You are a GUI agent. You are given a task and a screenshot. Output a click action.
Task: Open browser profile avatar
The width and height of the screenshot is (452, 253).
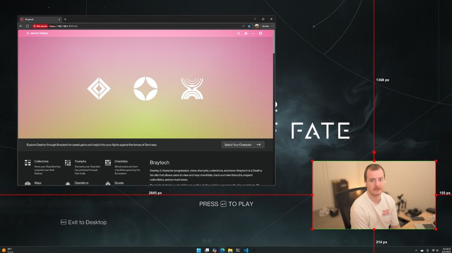(x=257, y=26)
